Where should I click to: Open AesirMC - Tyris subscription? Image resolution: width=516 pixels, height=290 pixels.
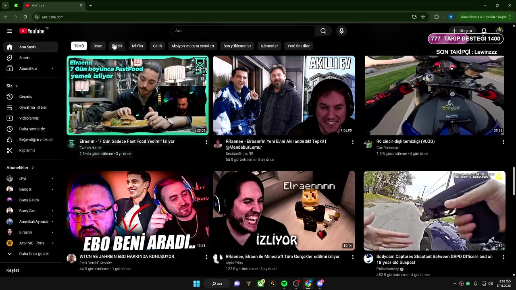(x=31, y=243)
